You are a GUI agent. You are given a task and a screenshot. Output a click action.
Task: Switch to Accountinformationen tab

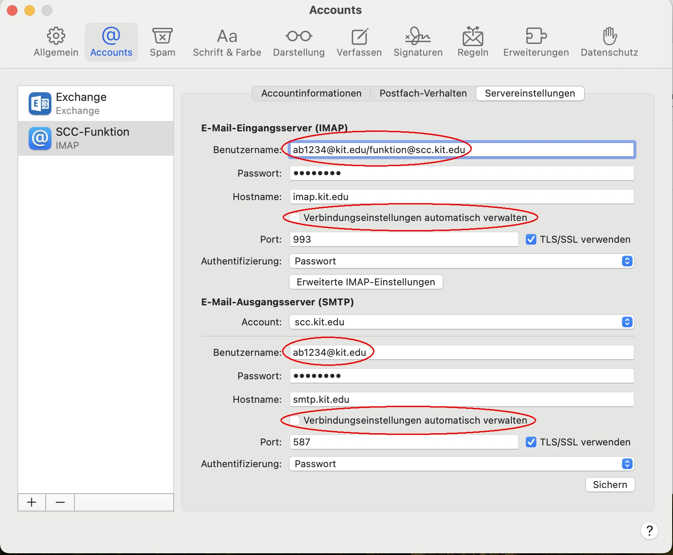coord(311,93)
